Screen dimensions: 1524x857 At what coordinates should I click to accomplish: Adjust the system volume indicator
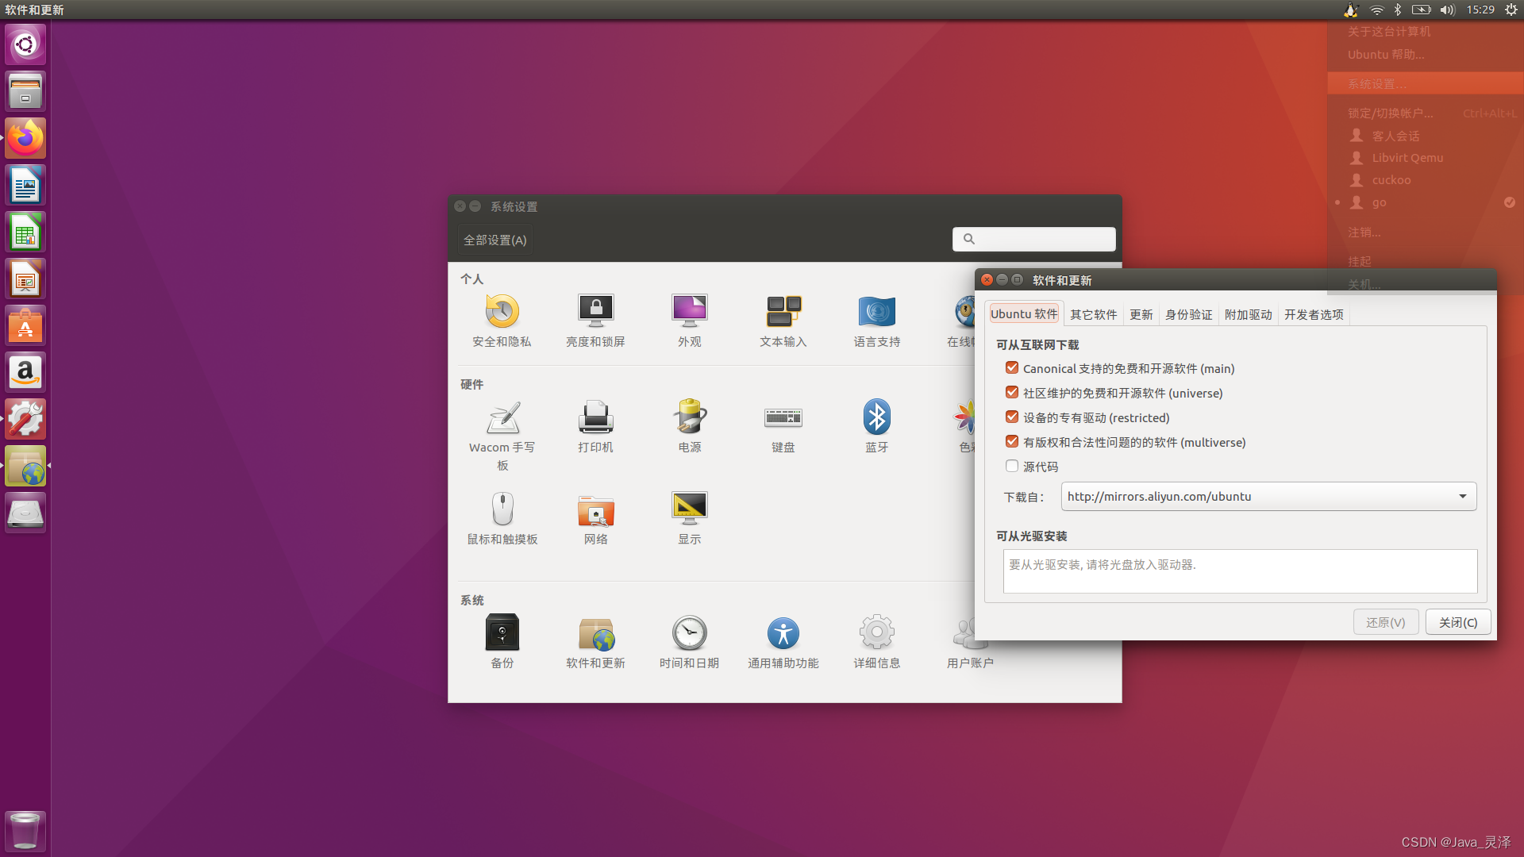(1446, 10)
